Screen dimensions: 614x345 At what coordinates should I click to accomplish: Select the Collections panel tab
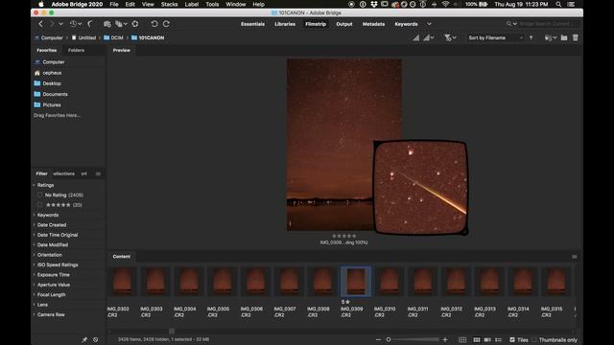[x=64, y=173]
